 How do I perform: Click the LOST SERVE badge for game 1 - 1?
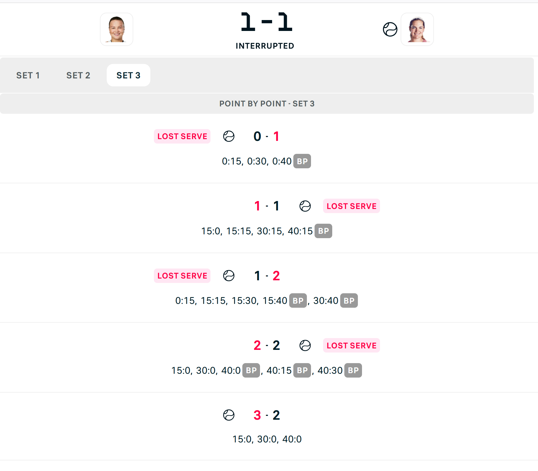pyautogui.click(x=351, y=206)
